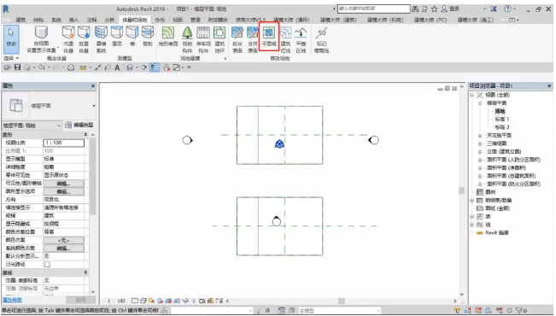Expand the 明细表/数量 tree node
This screenshot has height=316, width=556.
coord(472,201)
